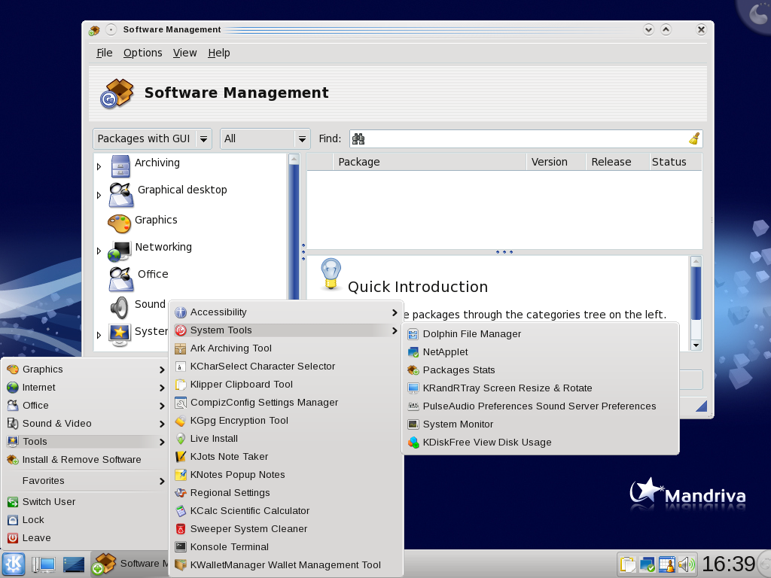Launch Live Install entry
This screenshot has width=771, height=578.
point(286,439)
